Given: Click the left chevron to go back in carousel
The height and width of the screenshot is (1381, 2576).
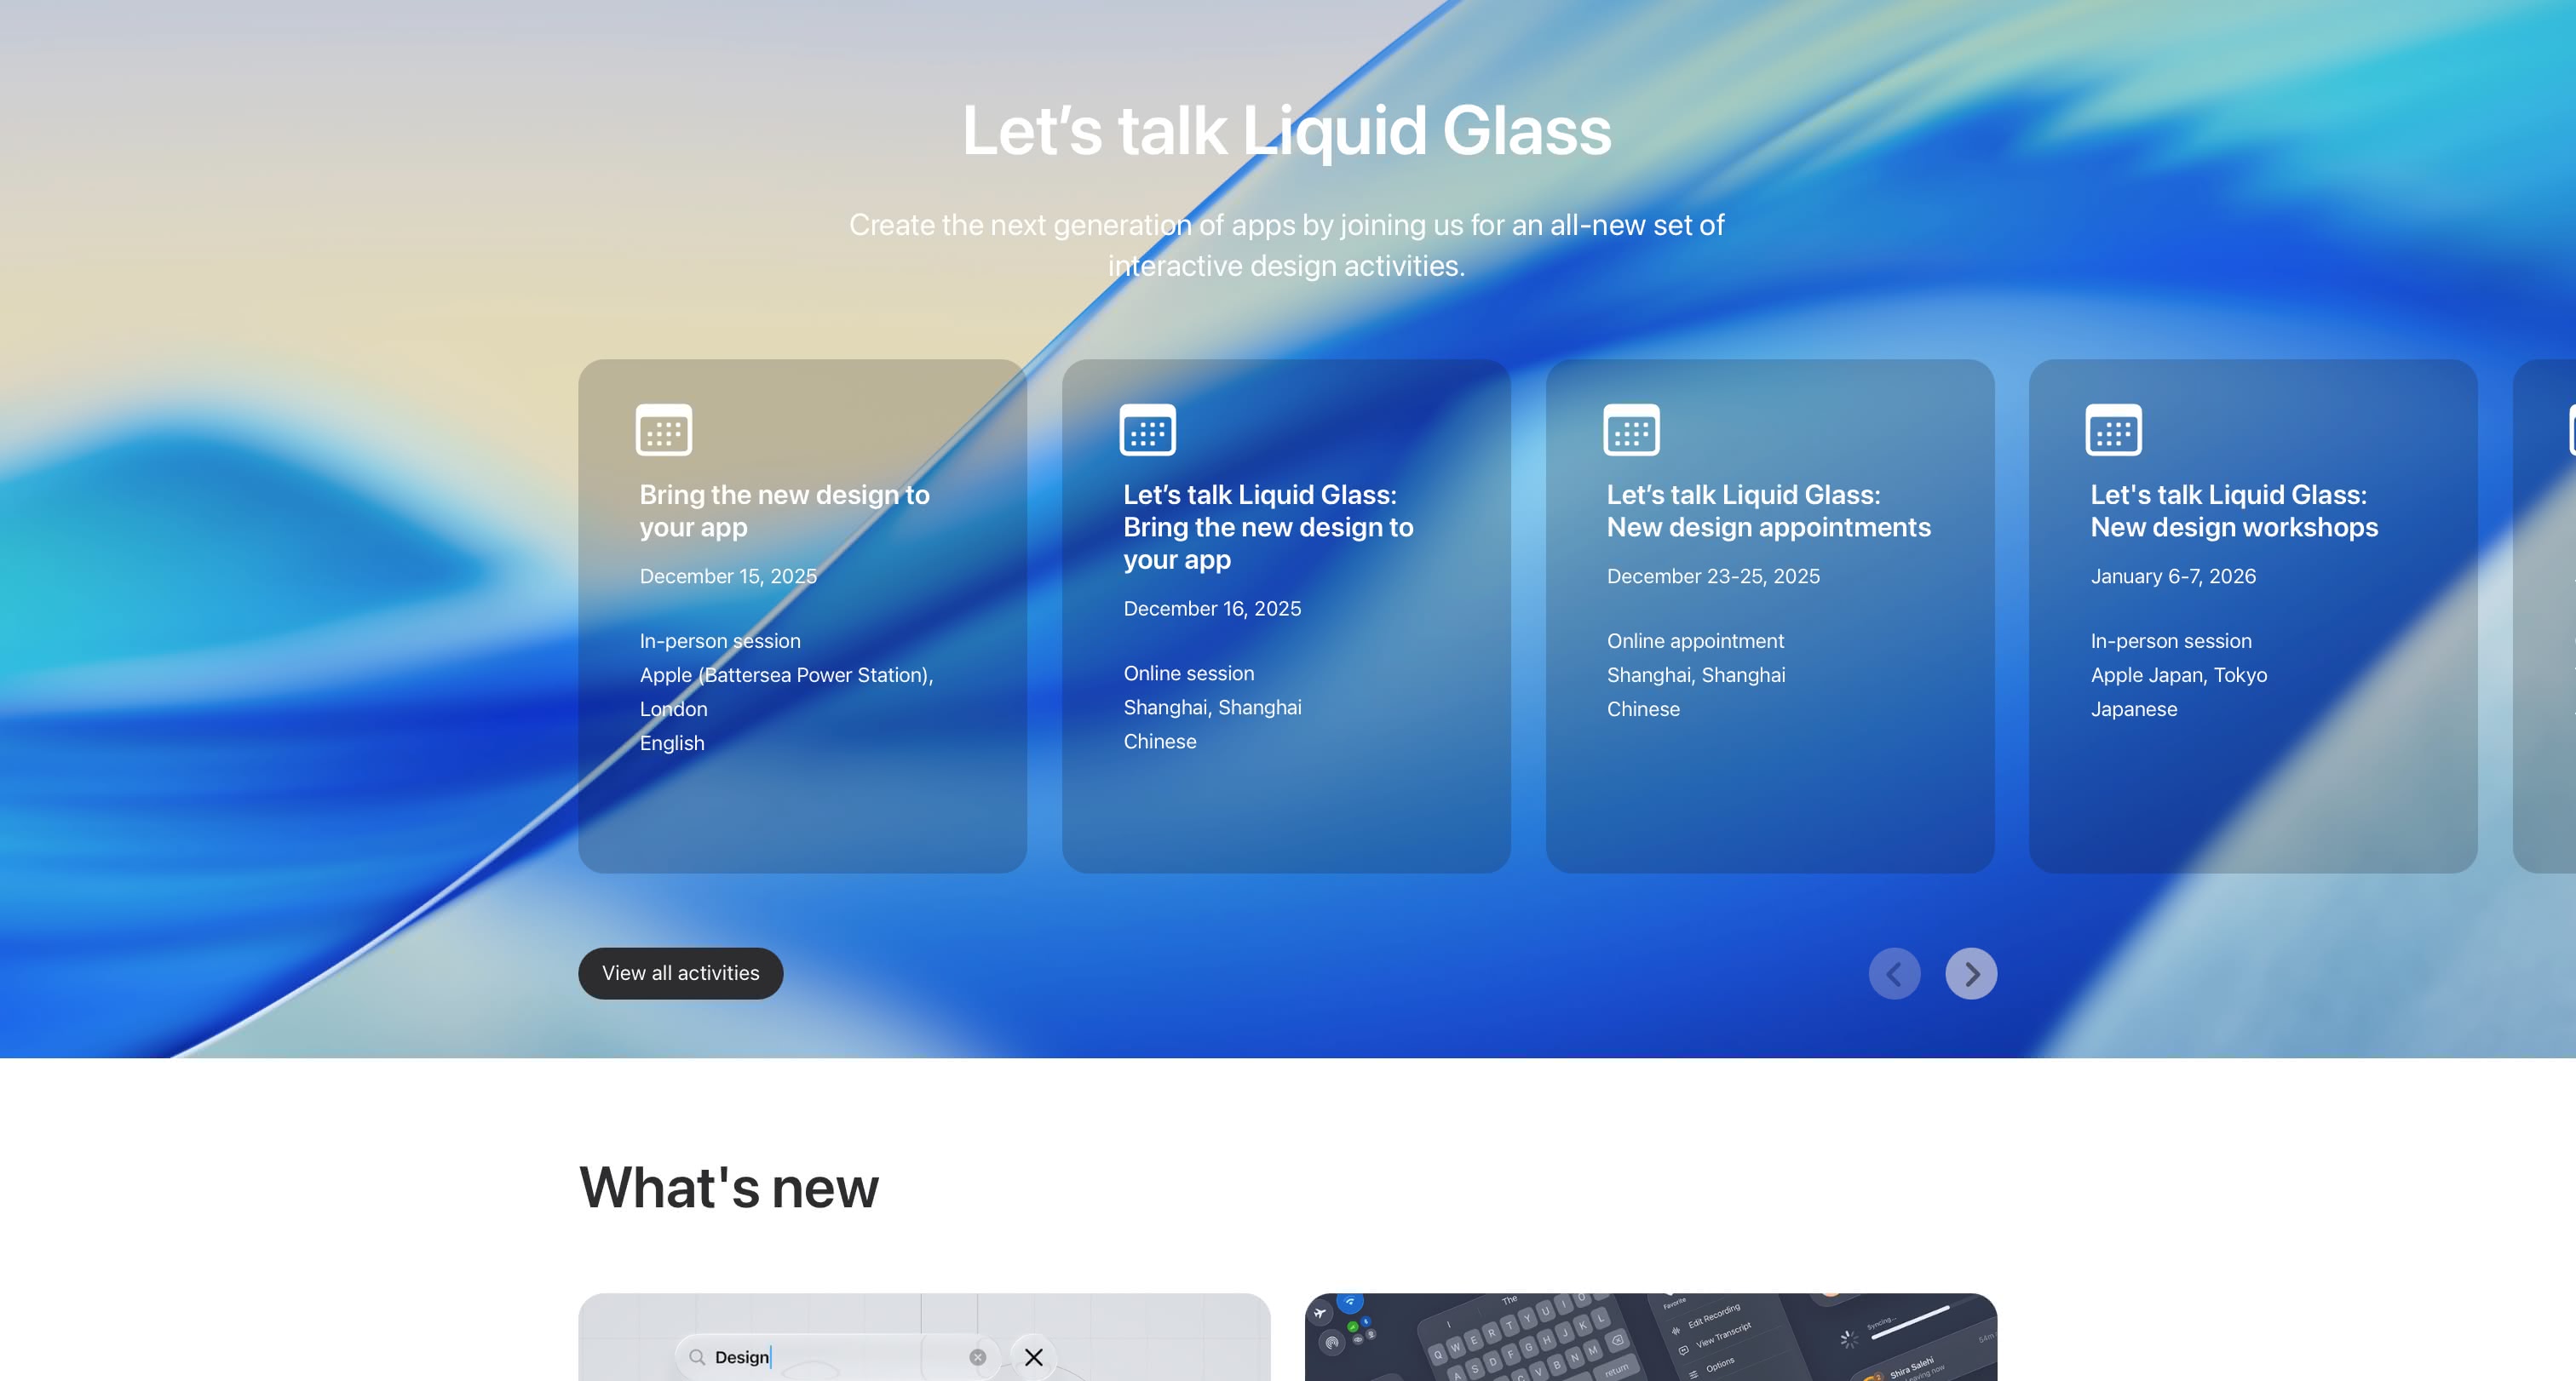Looking at the screenshot, I should [x=1894, y=973].
